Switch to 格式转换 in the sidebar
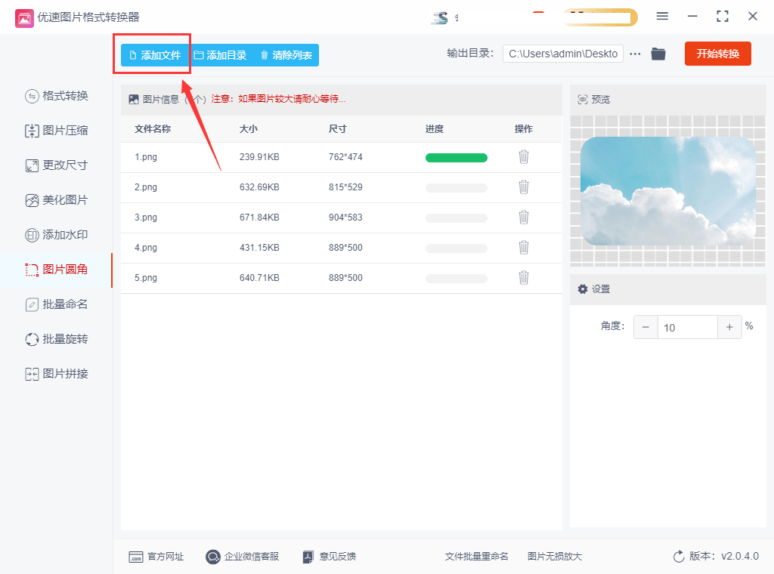This screenshot has height=574, width=774. pos(57,96)
